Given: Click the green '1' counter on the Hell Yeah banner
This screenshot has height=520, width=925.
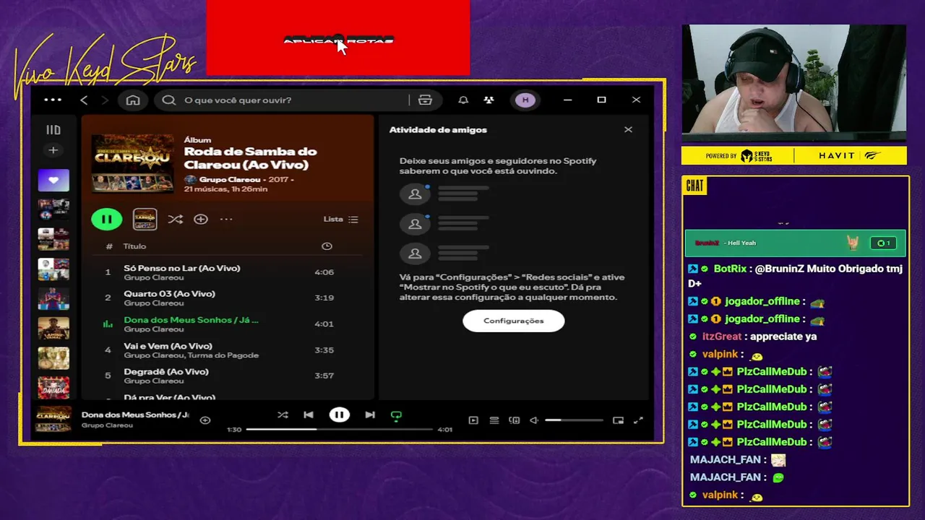Looking at the screenshot, I should pos(883,243).
